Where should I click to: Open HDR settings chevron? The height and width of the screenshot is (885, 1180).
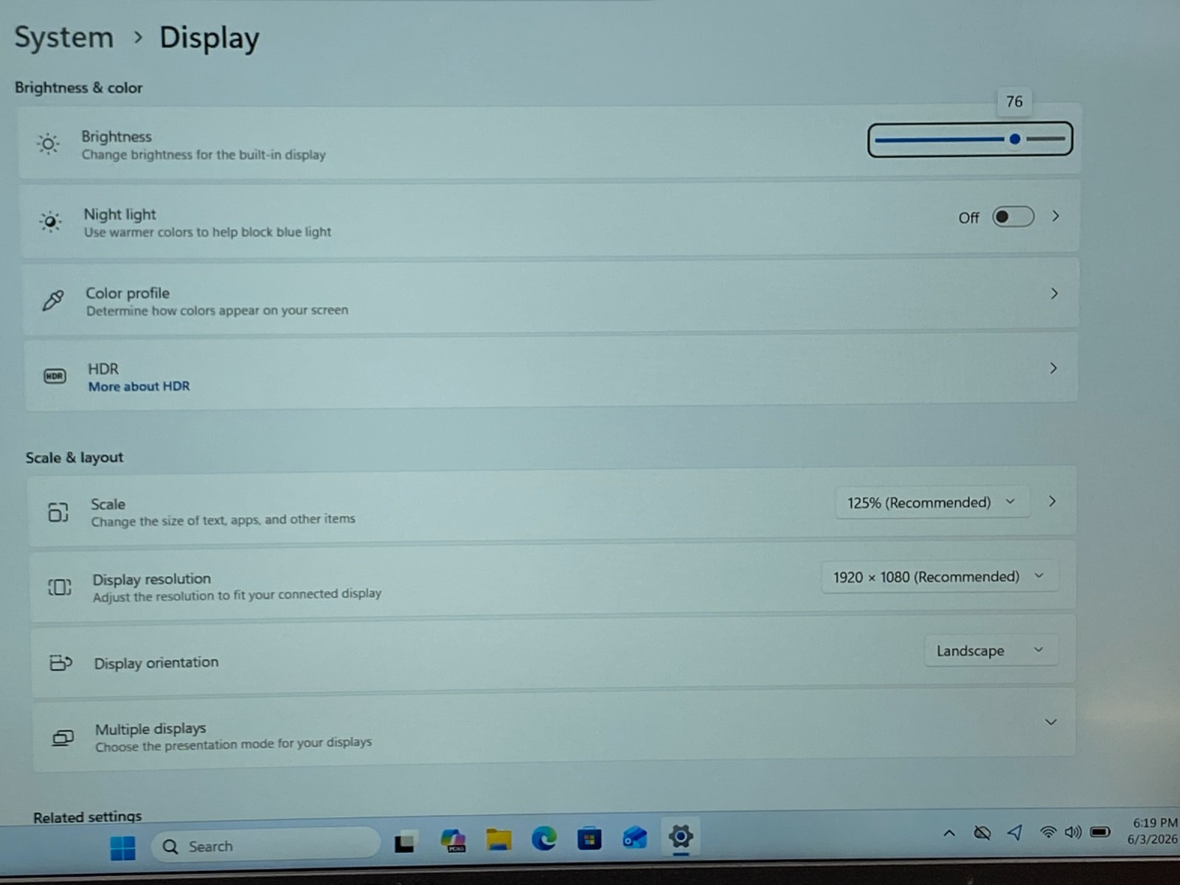[1053, 368]
